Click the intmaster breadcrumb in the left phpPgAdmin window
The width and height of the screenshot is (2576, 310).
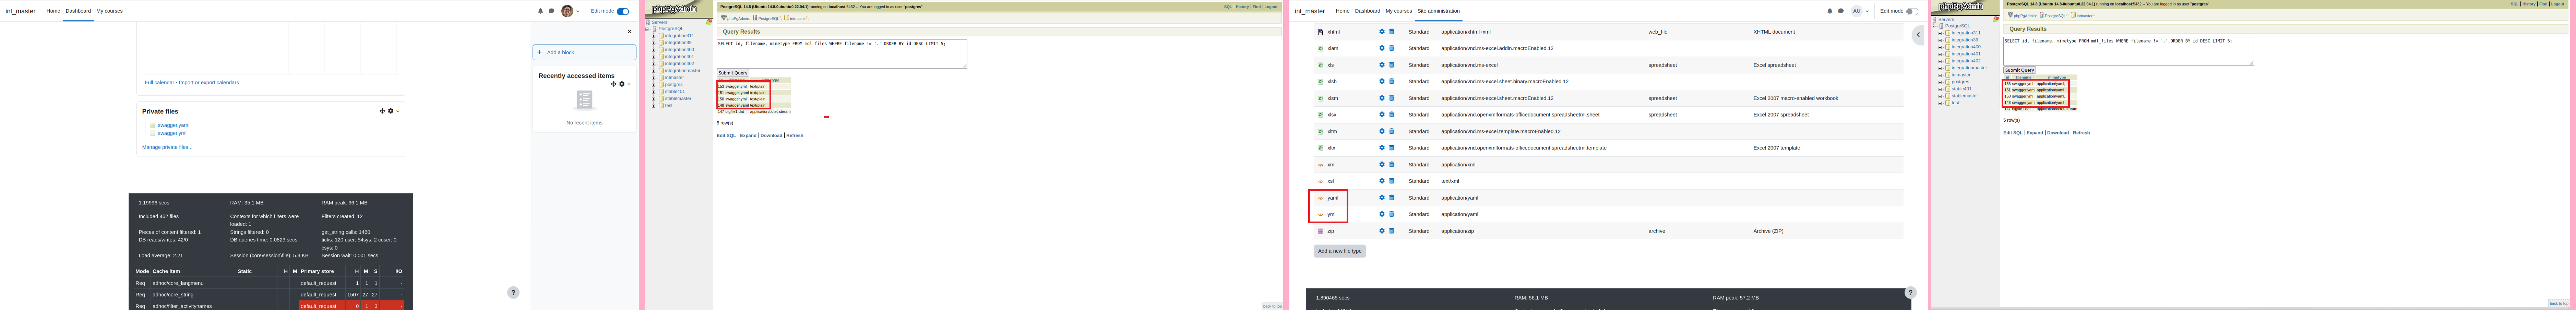pos(798,18)
